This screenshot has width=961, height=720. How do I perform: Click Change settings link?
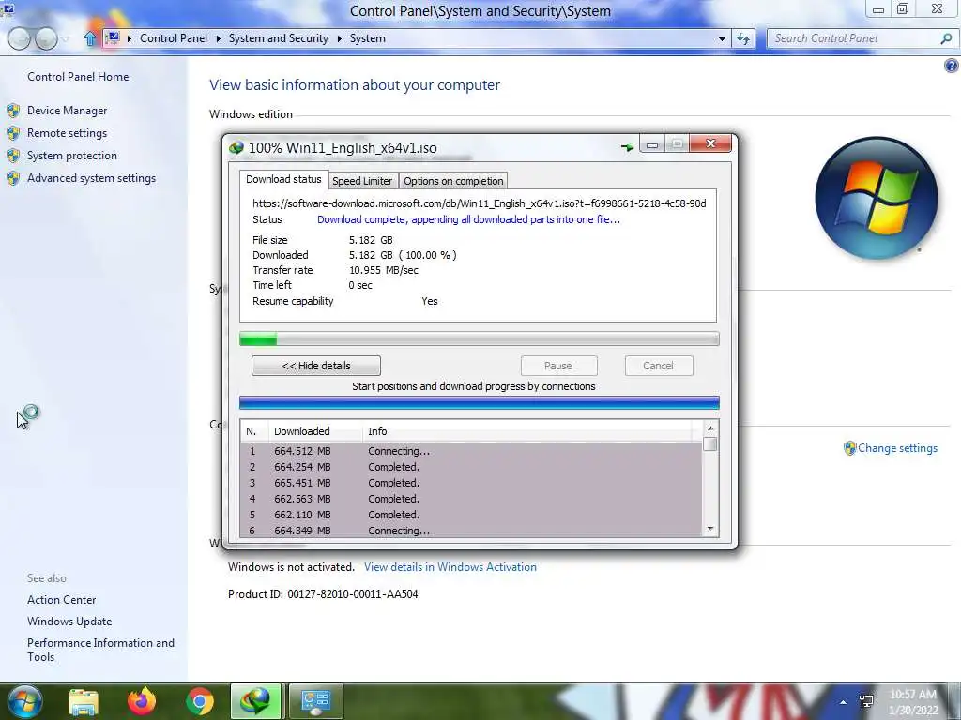[897, 448]
